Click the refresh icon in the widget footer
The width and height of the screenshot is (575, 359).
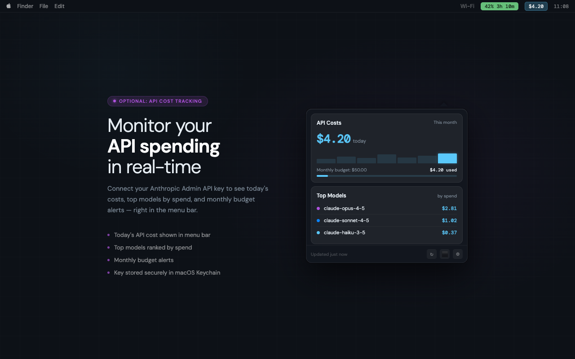coord(432,254)
